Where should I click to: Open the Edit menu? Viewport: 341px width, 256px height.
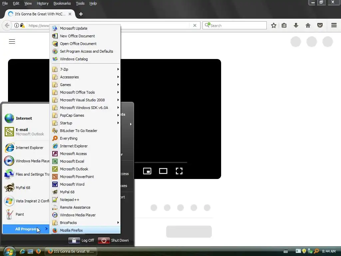[16, 3]
